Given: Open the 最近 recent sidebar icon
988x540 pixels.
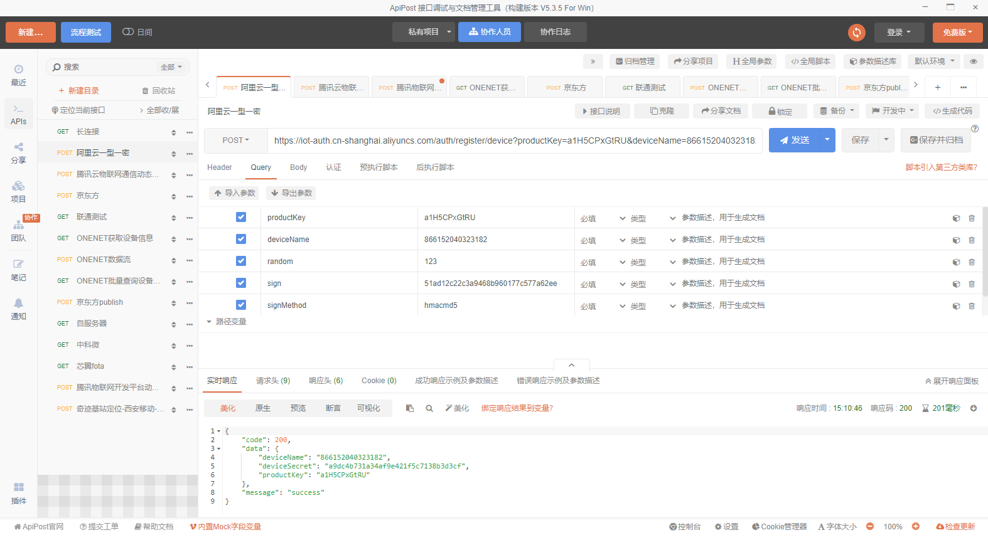Looking at the screenshot, I should (19, 75).
